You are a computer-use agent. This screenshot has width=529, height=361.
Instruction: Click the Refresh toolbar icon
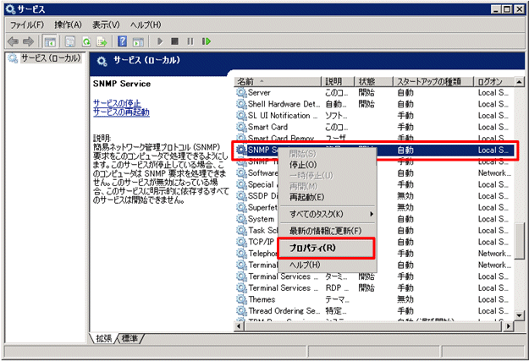coord(85,41)
